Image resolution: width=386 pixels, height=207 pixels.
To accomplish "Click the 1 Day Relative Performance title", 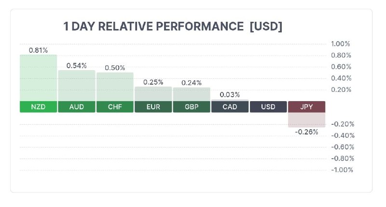I will tap(173, 27).
